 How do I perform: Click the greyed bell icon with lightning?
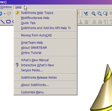(x=100, y=22)
